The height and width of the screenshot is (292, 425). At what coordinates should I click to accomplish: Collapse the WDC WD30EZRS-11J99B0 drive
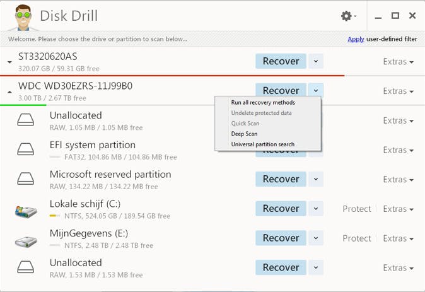point(9,92)
